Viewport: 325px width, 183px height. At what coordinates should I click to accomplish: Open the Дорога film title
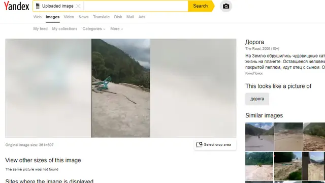pos(254,42)
